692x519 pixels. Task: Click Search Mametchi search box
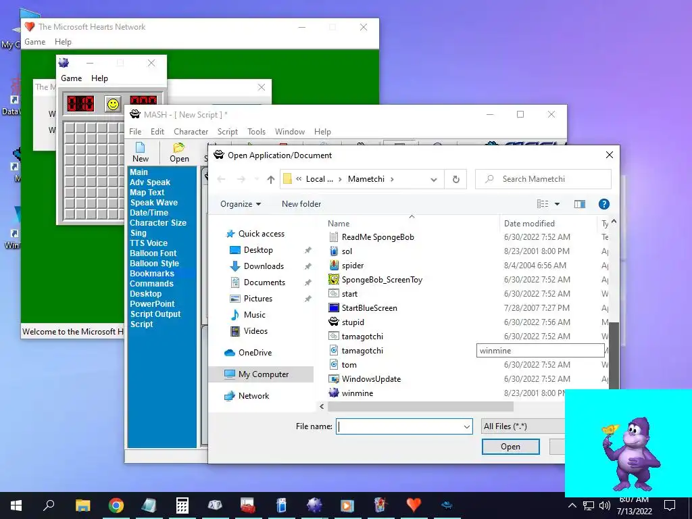click(543, 179)
